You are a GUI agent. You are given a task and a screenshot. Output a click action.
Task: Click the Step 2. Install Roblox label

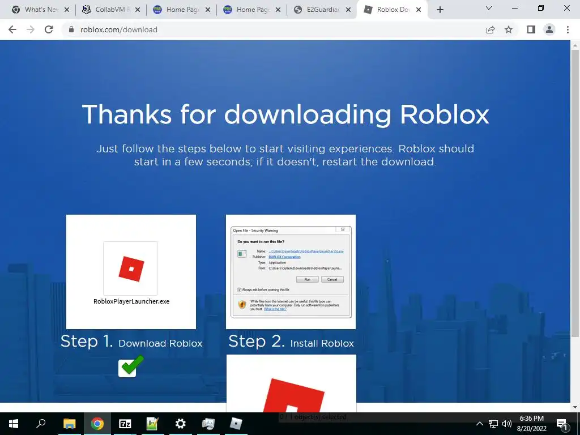pyautogui.click(x=291, y=342)
